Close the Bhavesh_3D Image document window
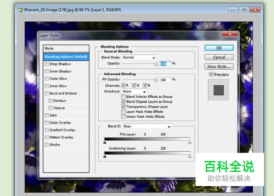The image size is (274, 196). [x=255, y=10]
